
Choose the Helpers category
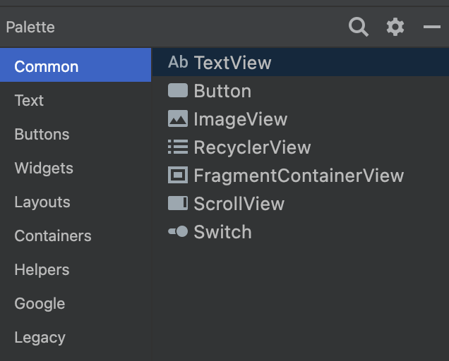point(76,269)
